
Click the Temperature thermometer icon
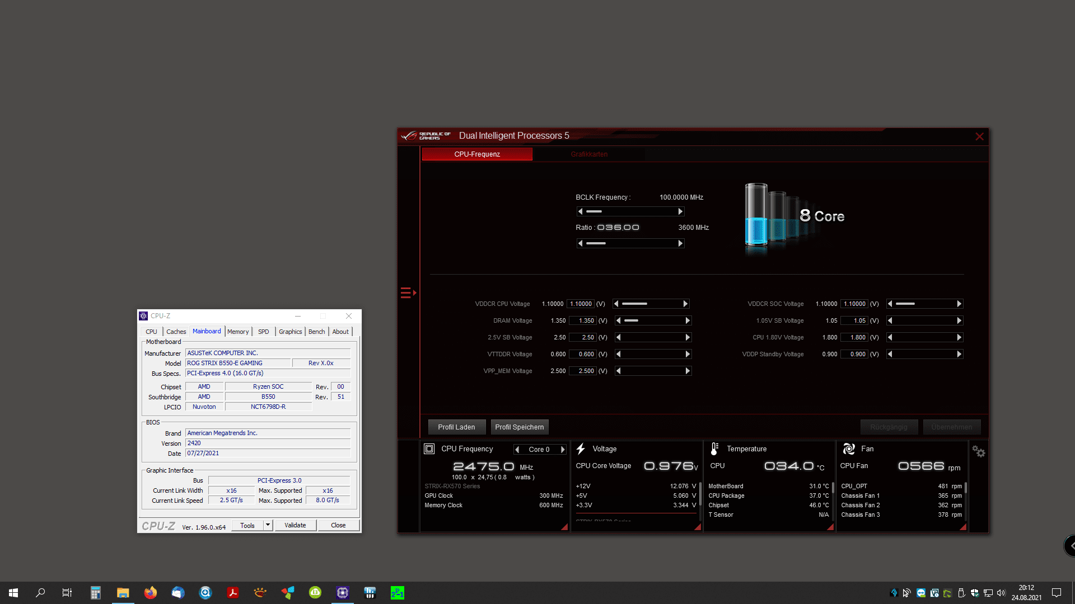tap(714, 449)
